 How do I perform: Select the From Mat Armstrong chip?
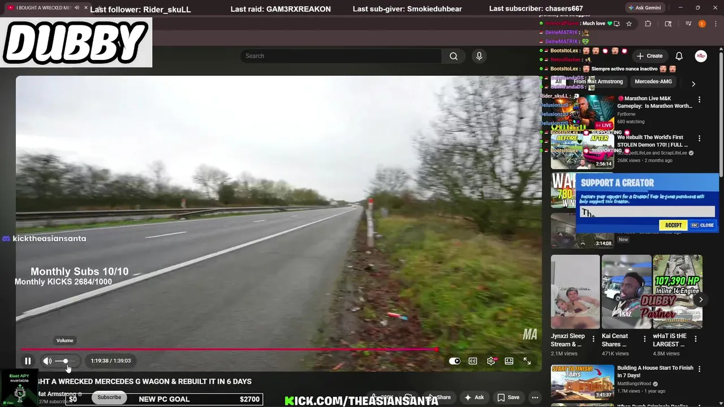(x=598, y=81)
